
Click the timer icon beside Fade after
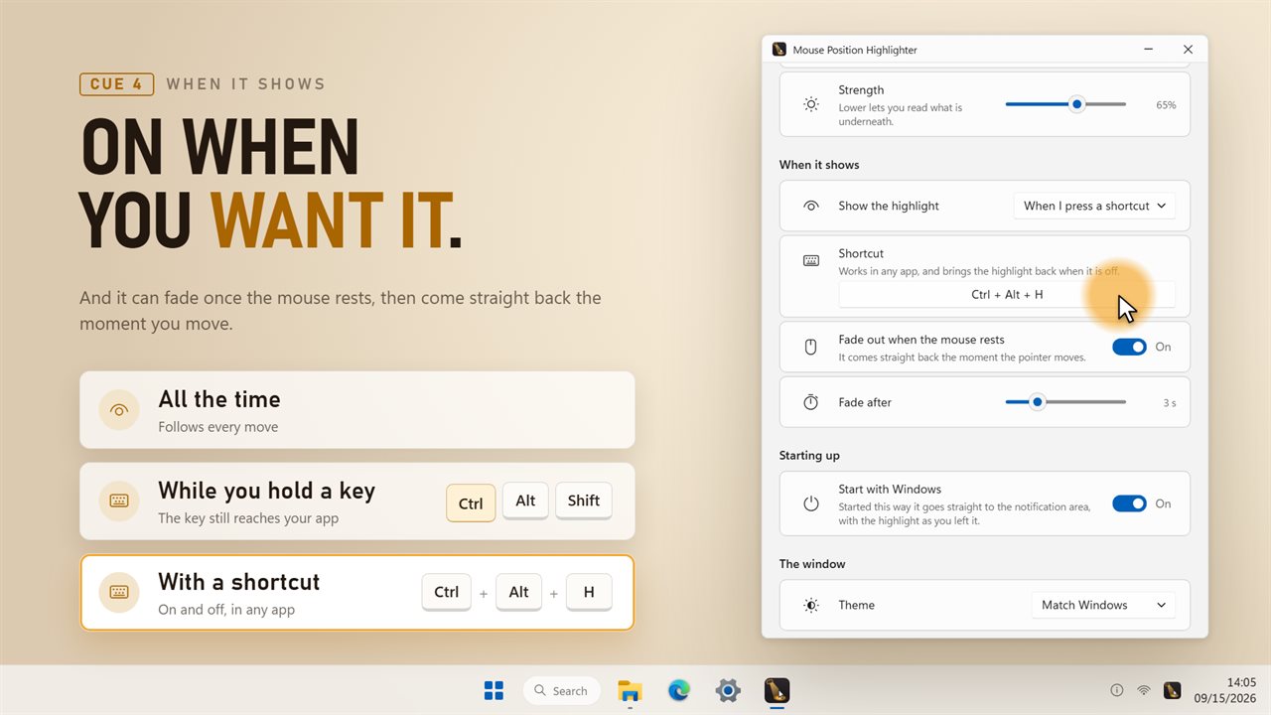point(811,402)
